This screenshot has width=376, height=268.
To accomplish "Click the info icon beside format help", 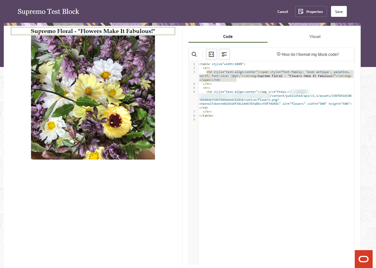I will (278, 54).
